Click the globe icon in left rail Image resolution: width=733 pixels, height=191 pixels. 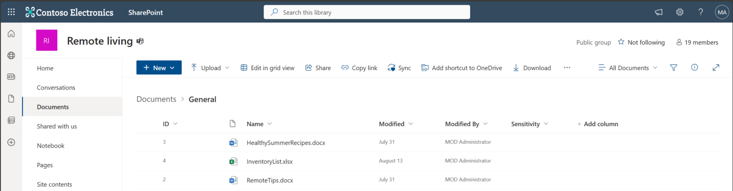pyautogui.click(x=11, y=55)
